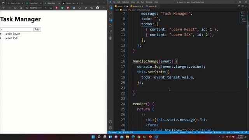The image size is (249, 140).
Task: Select the Babel JavaScript language mode
Action: [x=205, y=132]
